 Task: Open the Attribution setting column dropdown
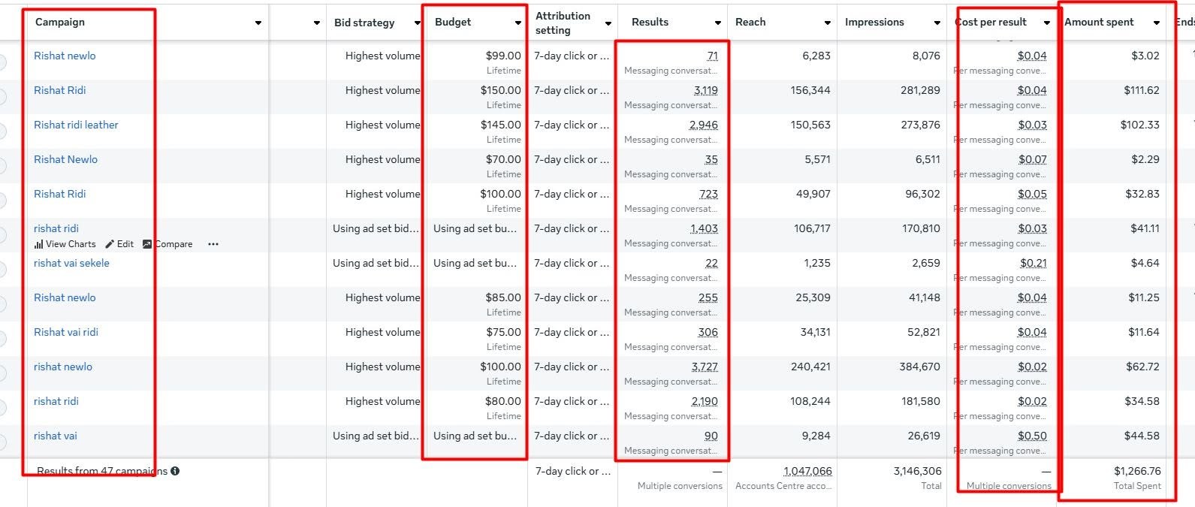point(608,23)
